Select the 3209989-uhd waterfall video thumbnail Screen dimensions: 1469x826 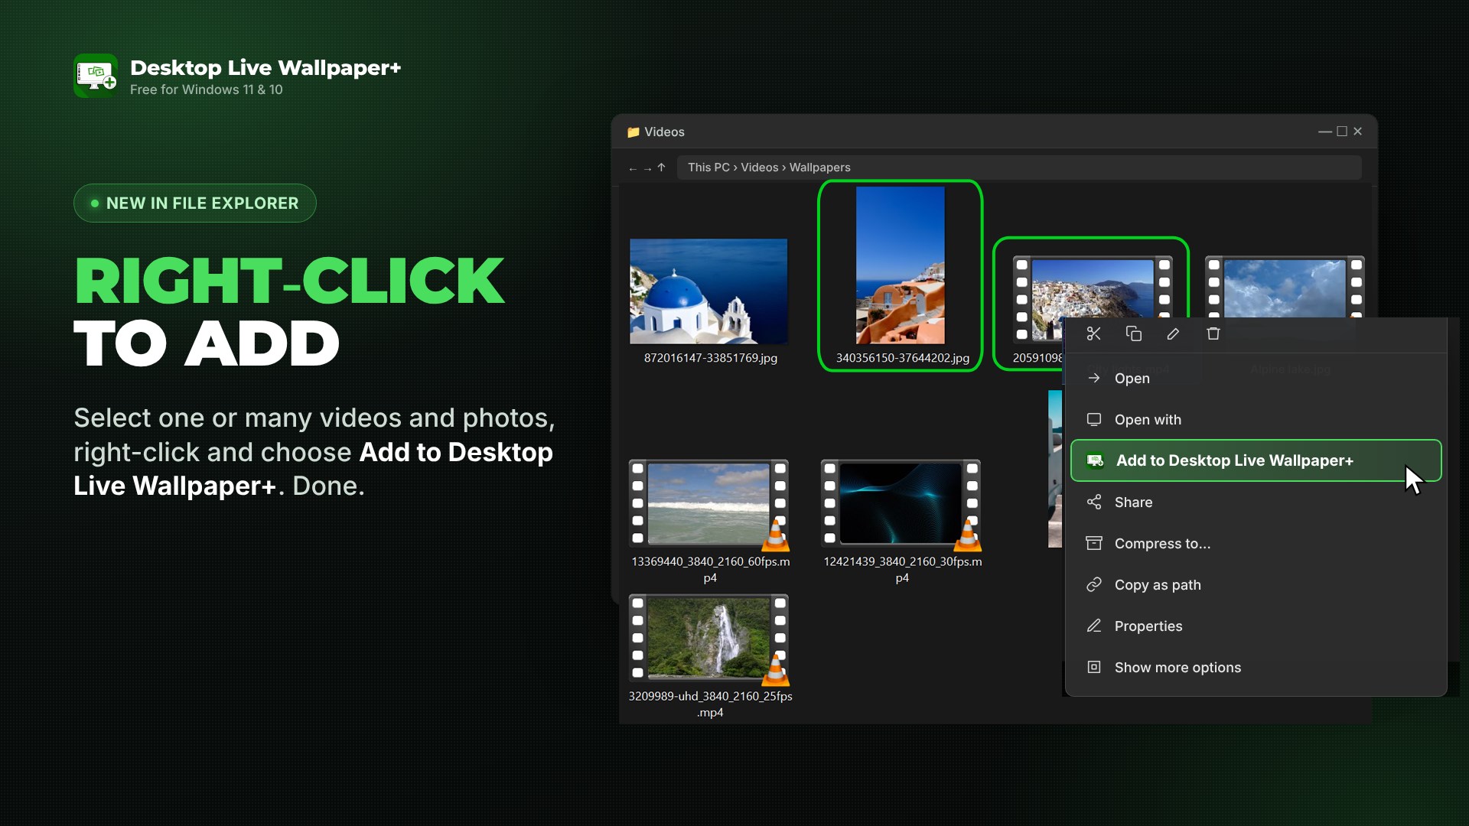(x=708, y=639)
